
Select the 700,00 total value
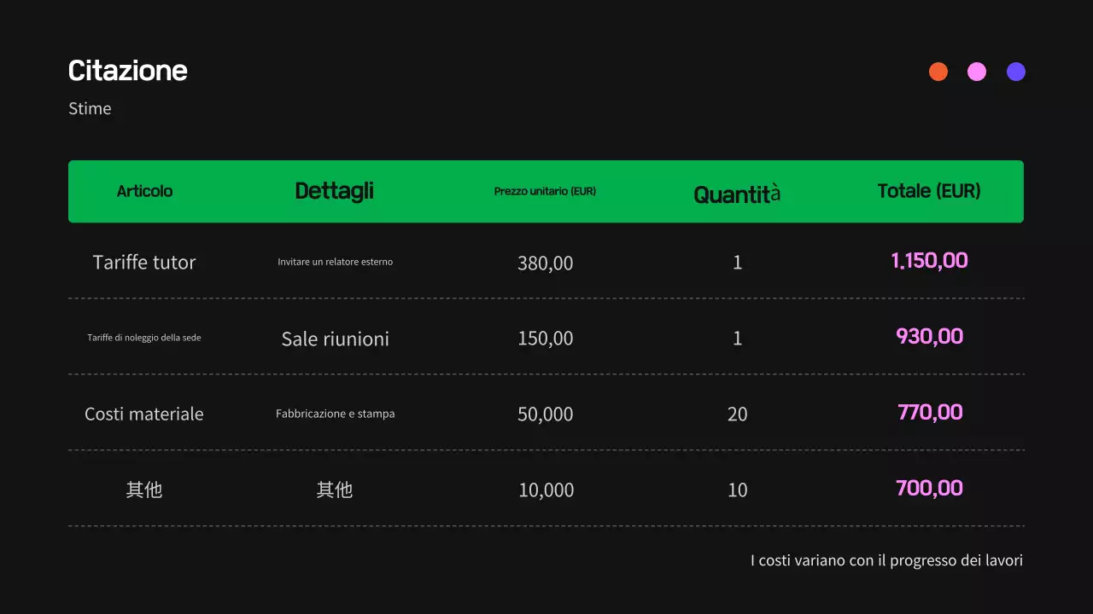(x=929, y=489)
